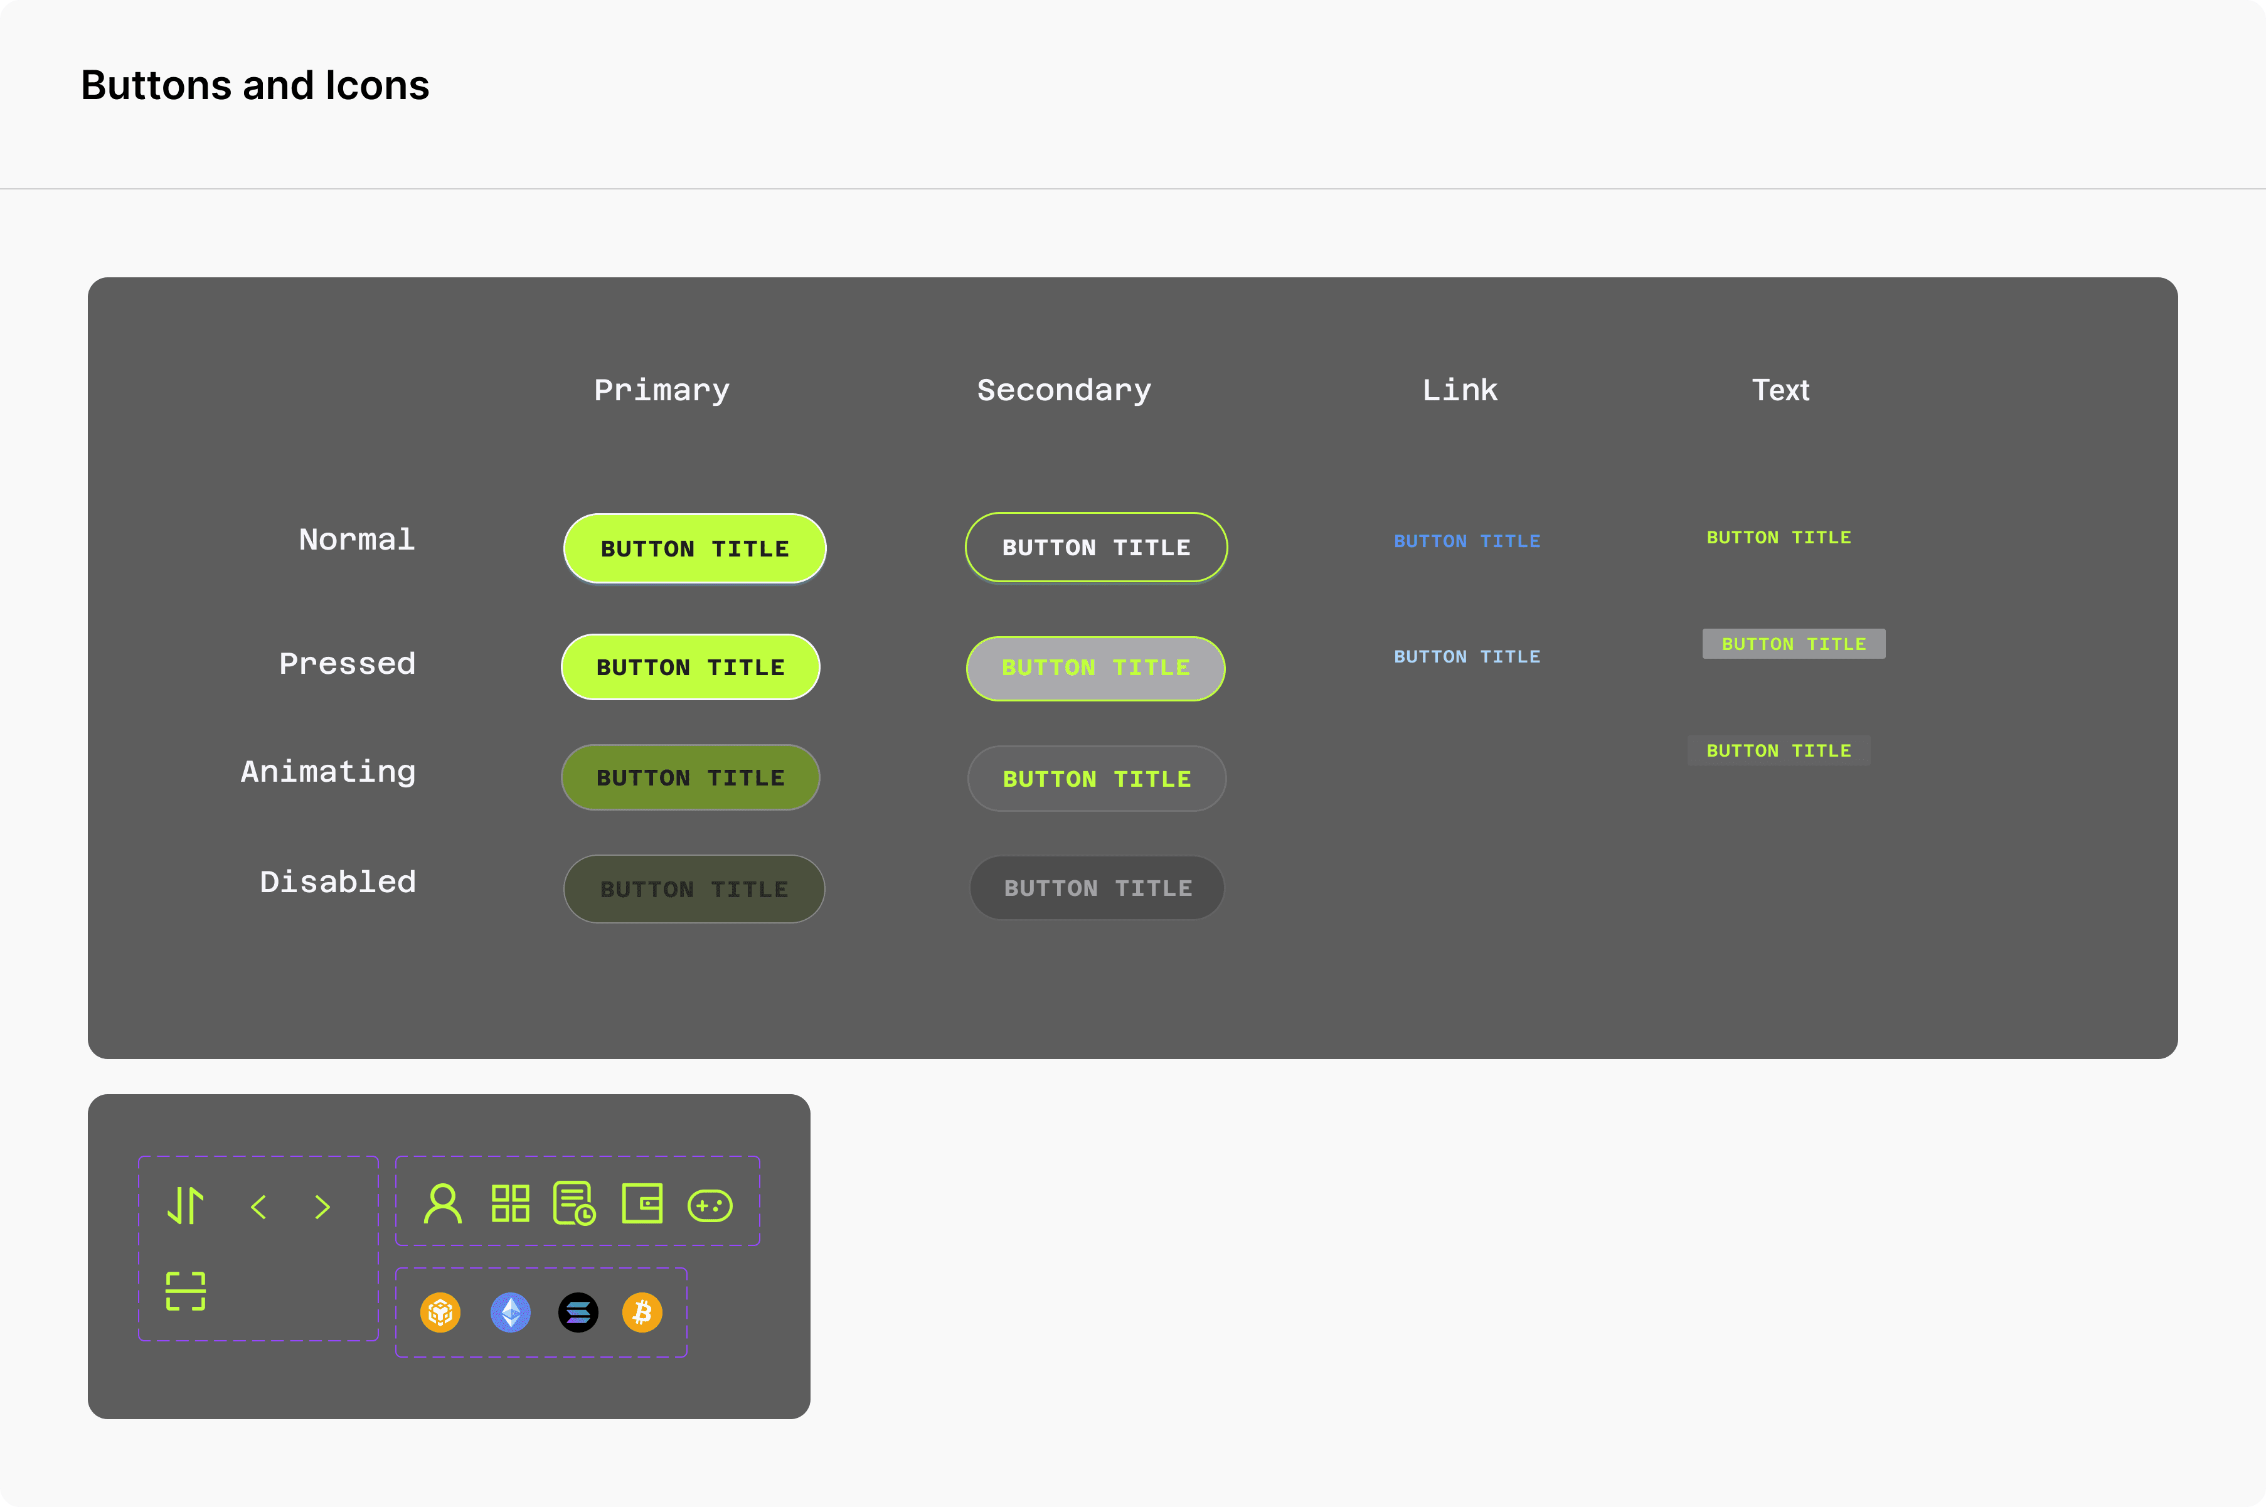The image size is (2266, 1507).
Task: Click the Secondary Animating button
Action: 1097,779
